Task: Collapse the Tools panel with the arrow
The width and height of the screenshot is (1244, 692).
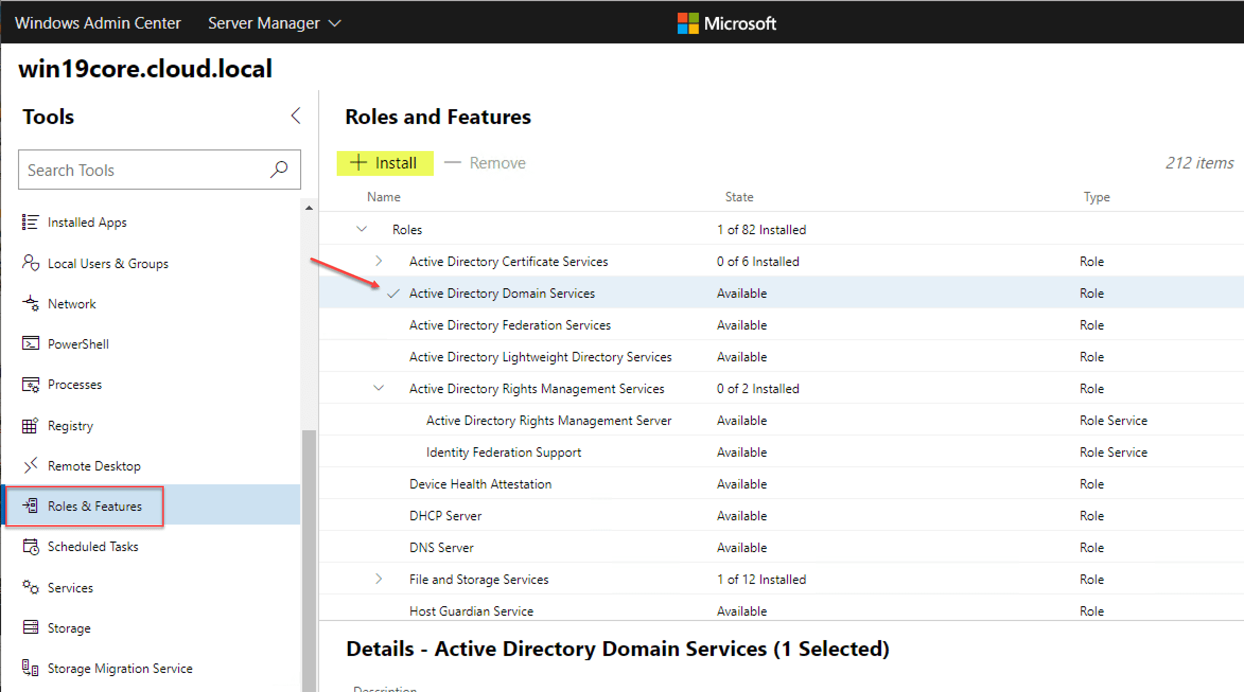Action: coord(296,116)
